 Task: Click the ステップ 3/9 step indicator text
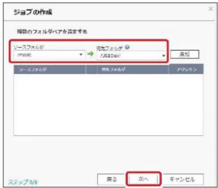pyautogui.click(x=23, y=182)
